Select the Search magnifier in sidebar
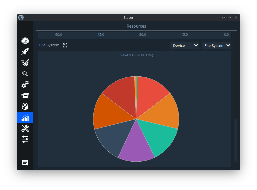Screen dimensions: 257x190 point(25,73)
